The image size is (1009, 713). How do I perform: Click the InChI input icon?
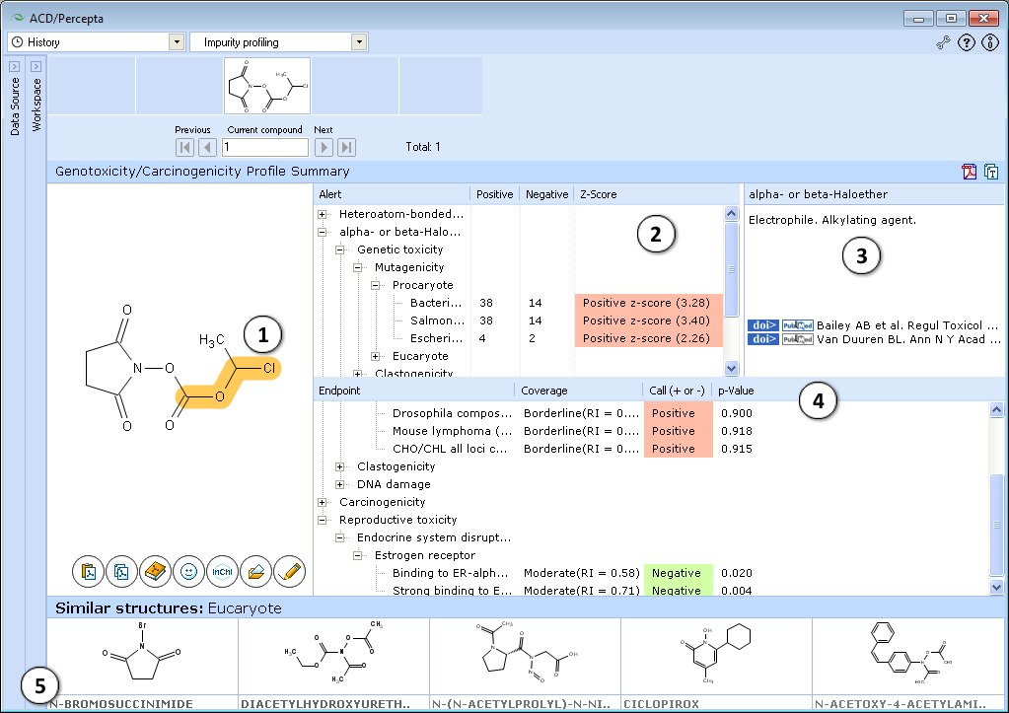pyautogui.click(x=222, y=571)
